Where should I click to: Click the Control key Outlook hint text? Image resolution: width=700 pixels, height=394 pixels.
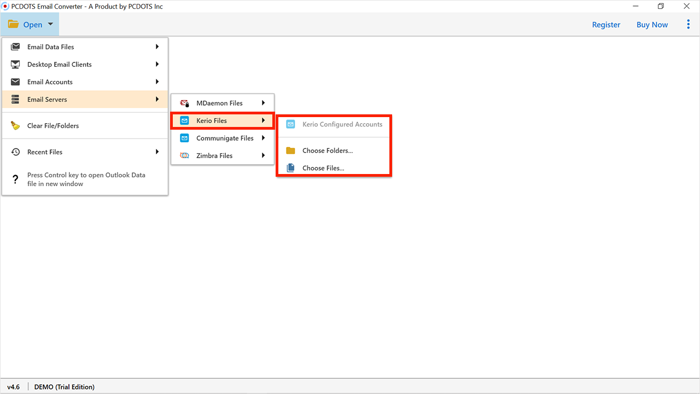[x=86, y=179]
